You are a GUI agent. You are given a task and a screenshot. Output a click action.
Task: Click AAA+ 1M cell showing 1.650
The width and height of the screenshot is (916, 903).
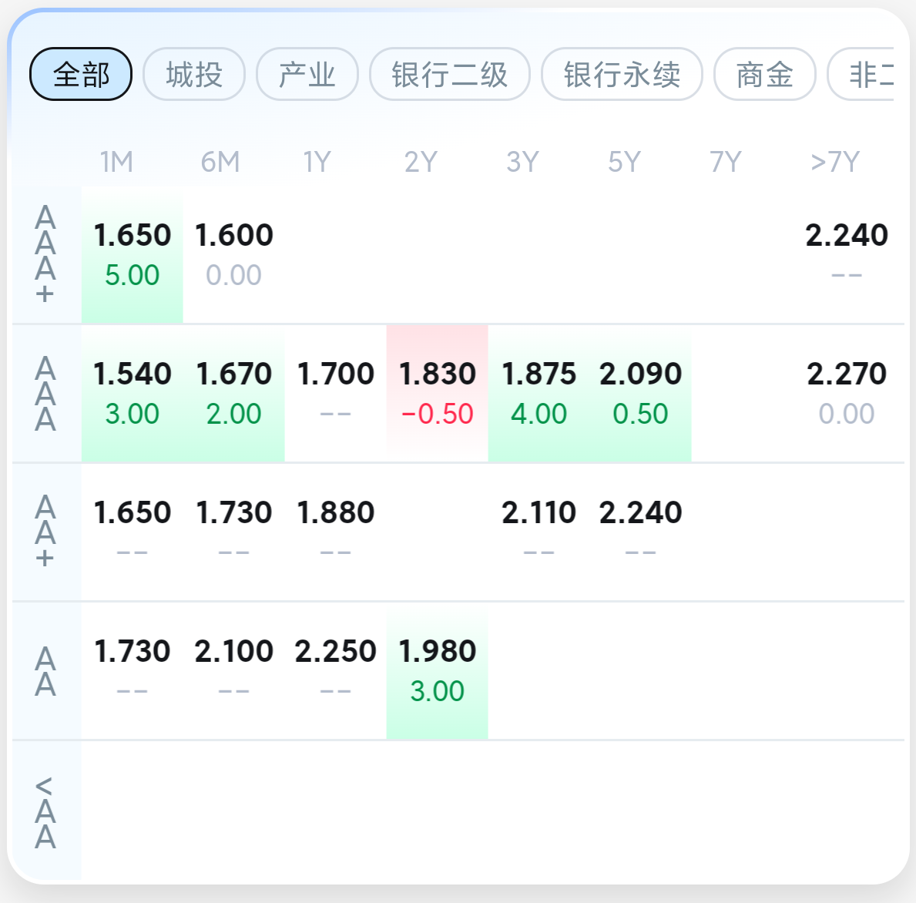pyautogui.click(x=132, y=254)
